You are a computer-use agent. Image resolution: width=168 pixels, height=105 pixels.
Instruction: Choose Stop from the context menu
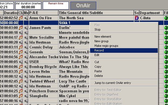[124, 29]
